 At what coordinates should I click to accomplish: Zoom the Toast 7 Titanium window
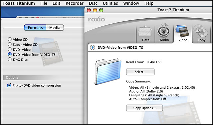pos(101,10)
